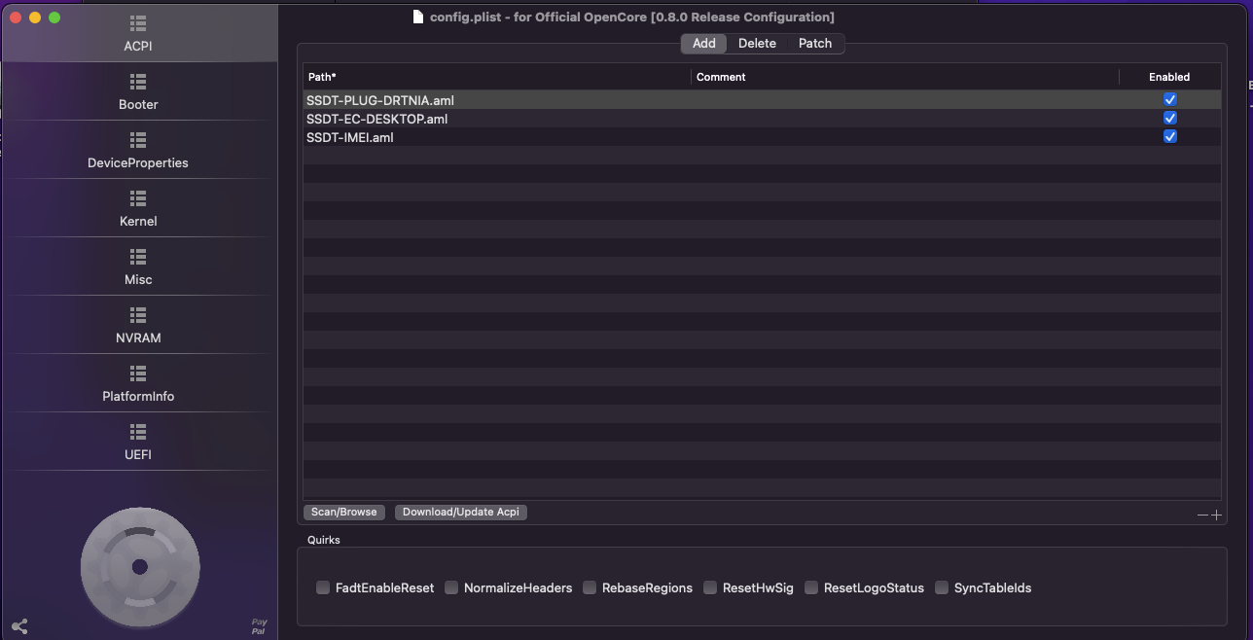
Task: Enable the FadtEnableReset quirk
Action: pos(323,587)
